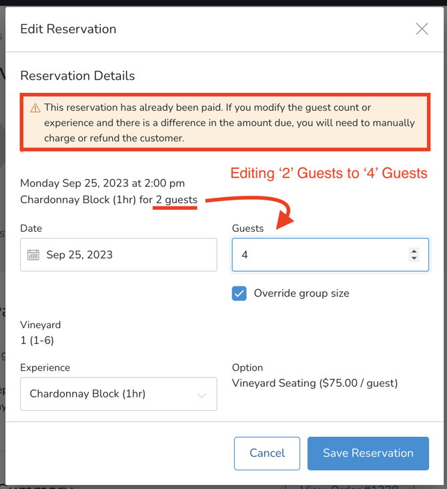Click the underlined "2 guests" text
This screenshot has width=447, height=489.
pos(176,200)
